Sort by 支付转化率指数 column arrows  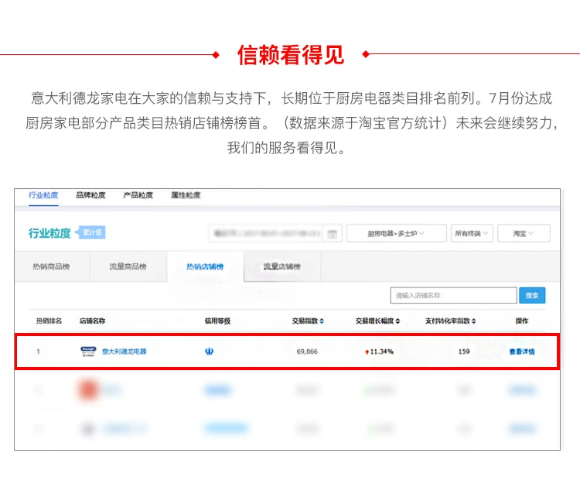tap(474, 321)
